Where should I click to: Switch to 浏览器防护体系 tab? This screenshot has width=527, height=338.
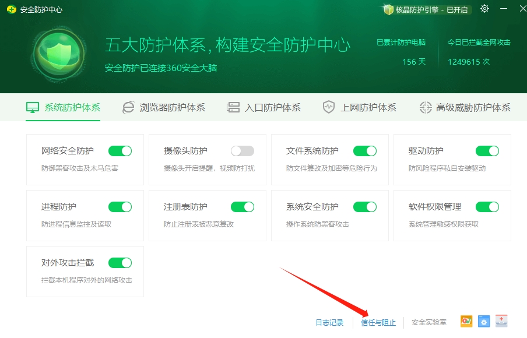click(x=164, y=108)
